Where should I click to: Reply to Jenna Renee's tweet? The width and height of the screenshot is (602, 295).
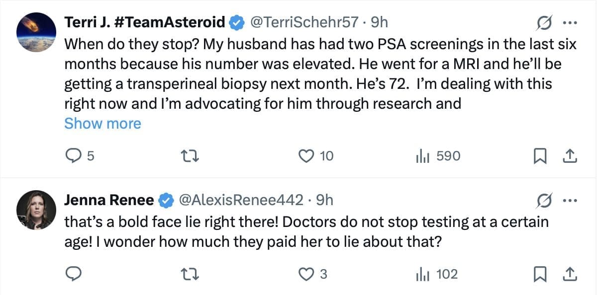point(74,274)
